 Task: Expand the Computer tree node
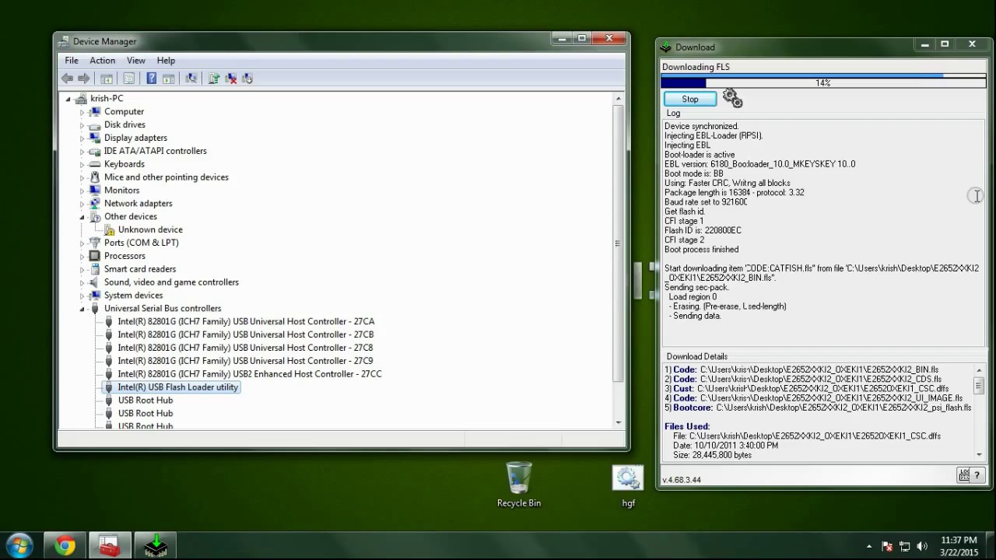coord(82,112)
